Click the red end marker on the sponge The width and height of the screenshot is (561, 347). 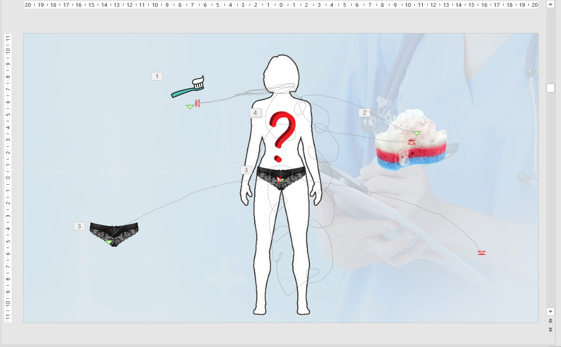click(x=411, y=142)
